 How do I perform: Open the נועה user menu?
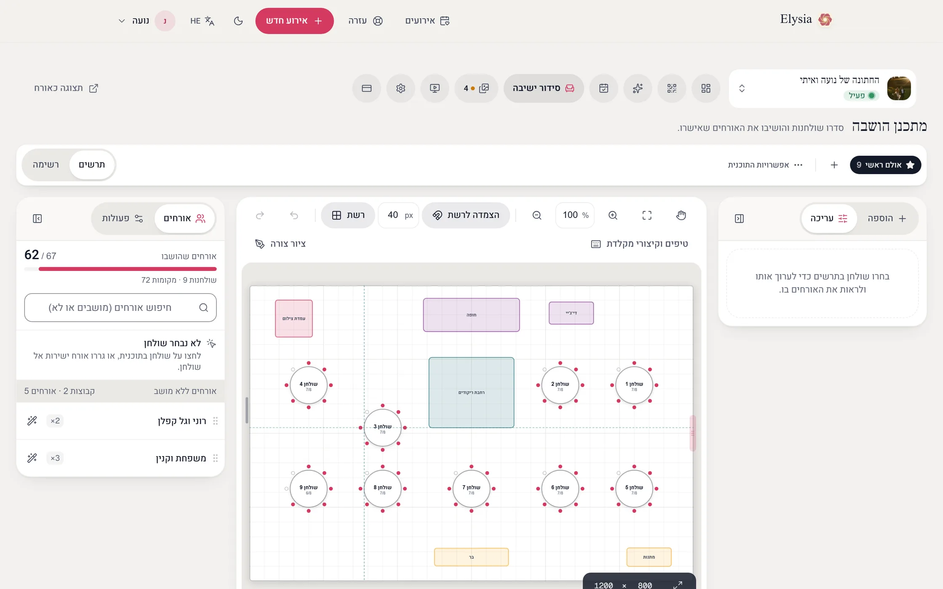[x=146, y=21]
